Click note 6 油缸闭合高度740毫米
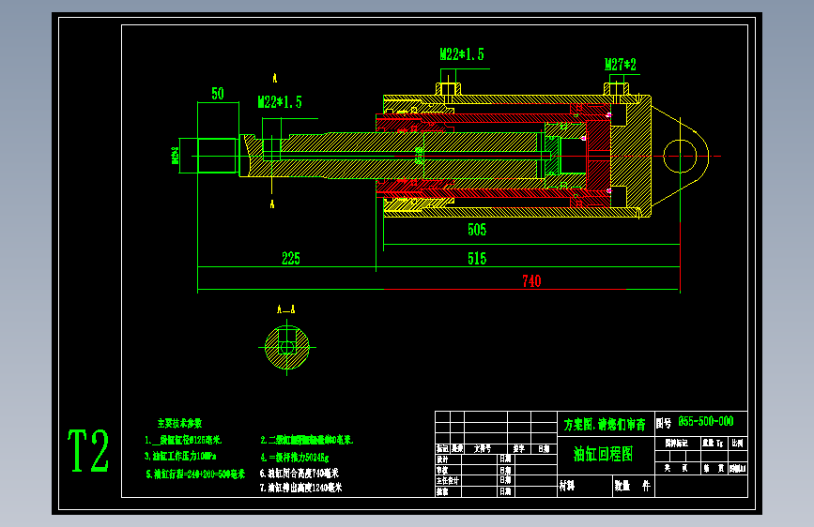 point(299,473)
